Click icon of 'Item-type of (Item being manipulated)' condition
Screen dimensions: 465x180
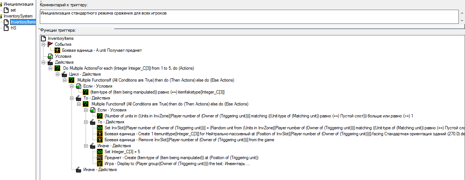click(86, 92)
